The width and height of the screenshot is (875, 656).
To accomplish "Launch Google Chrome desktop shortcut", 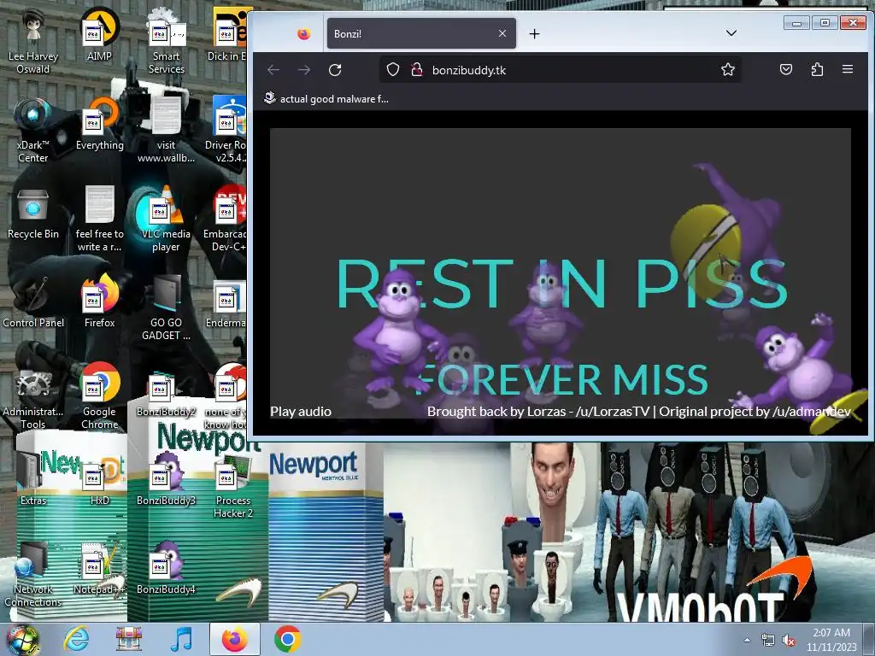I will pyautogui.click(x=99, y=396).
